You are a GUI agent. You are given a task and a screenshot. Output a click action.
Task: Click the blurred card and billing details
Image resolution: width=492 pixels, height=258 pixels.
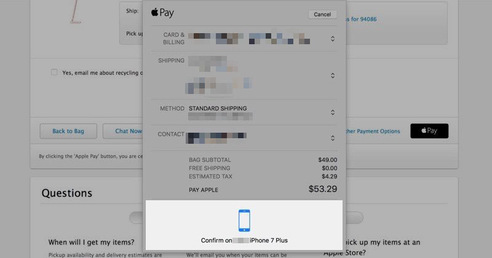[x=249, y=38]
